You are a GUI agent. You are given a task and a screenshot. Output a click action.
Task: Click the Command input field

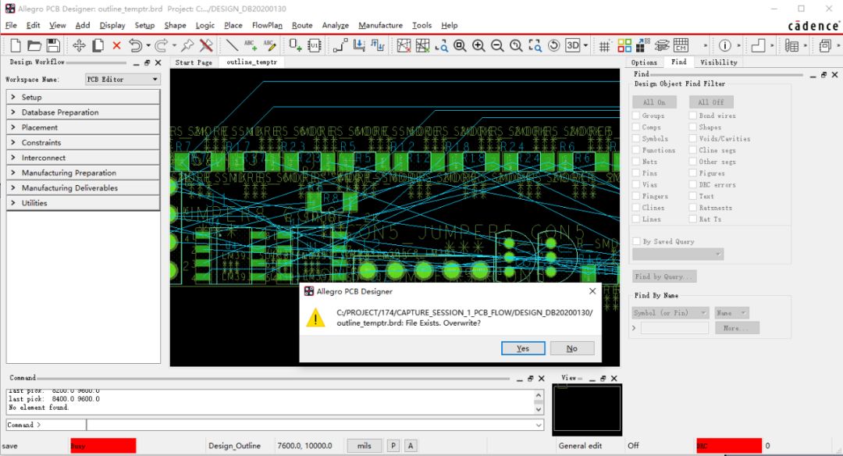(x=315, y=425)
